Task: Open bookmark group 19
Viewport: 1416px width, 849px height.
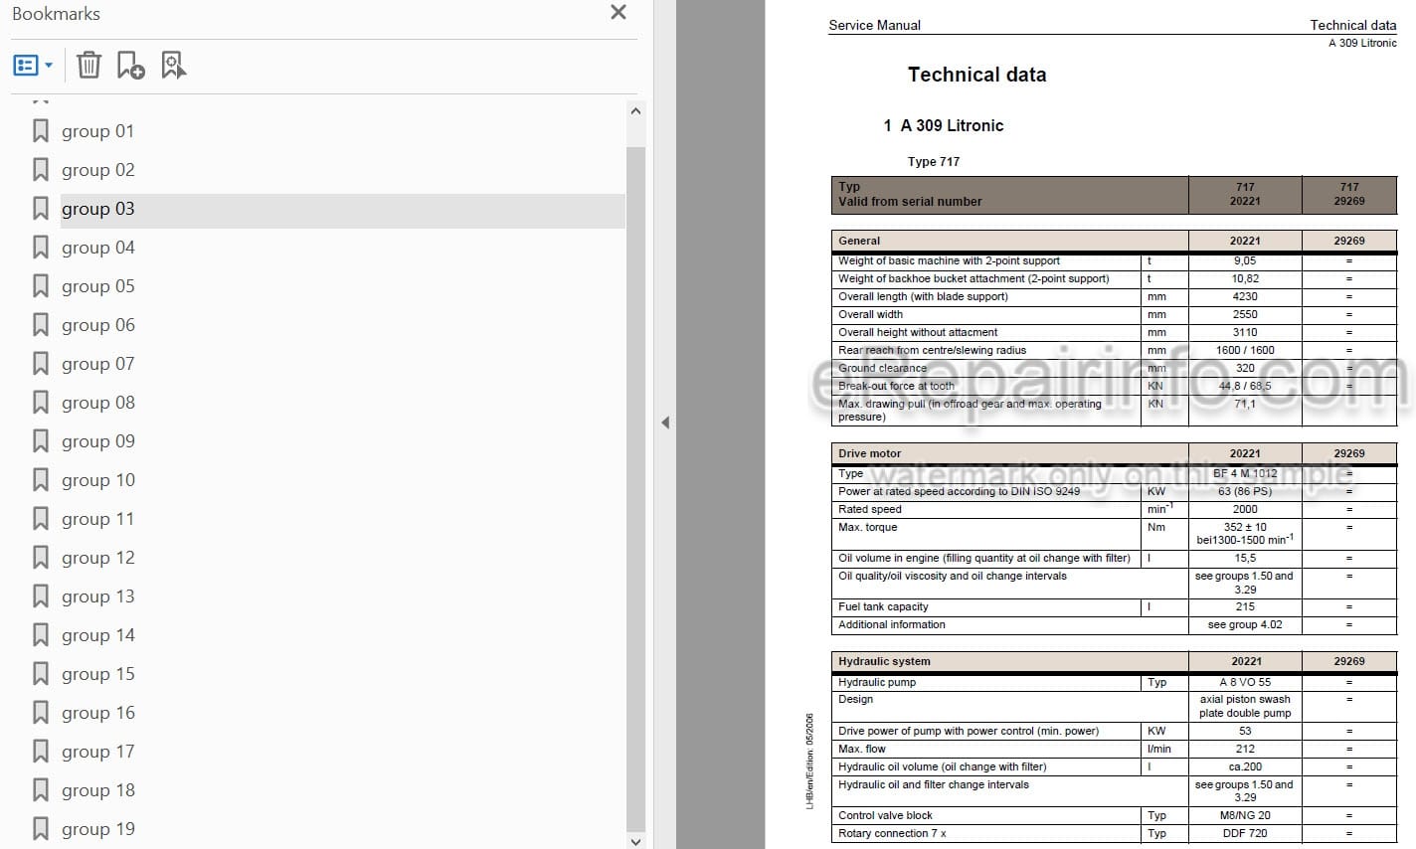Action: pos(97,829)
